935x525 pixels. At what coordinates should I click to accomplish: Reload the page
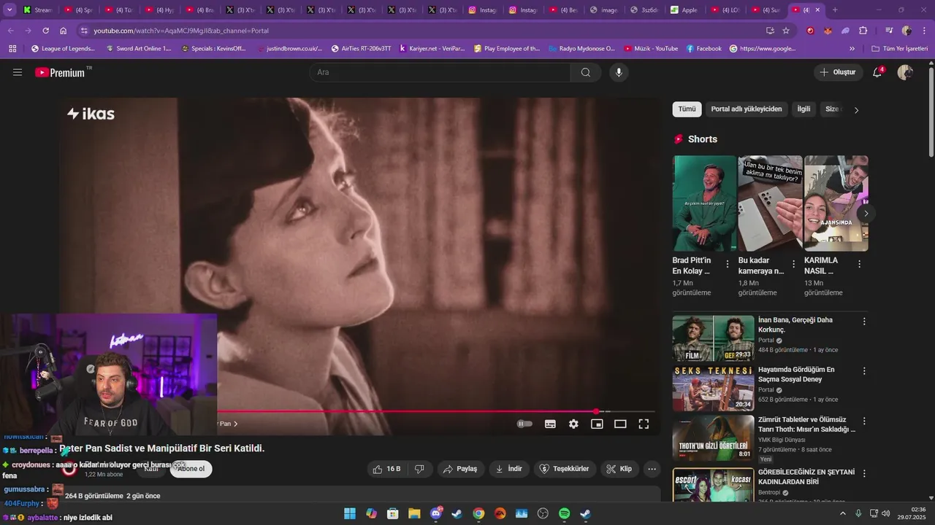pyautogui.click(x=45, y=31)
